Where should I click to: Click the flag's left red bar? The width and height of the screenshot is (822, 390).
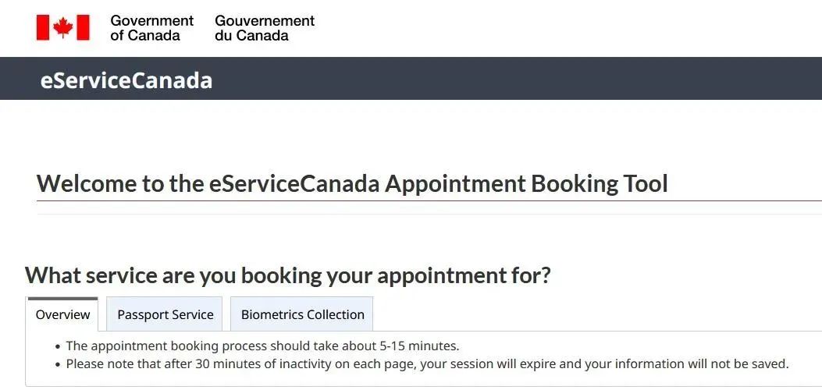tap(42, 27)
